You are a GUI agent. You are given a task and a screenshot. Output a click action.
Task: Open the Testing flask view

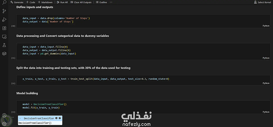[4, 45]
